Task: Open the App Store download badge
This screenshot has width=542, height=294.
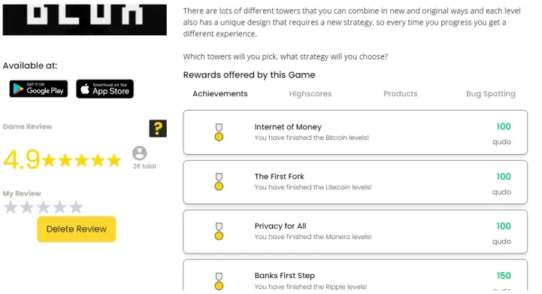Action: [x=104, y=89]
